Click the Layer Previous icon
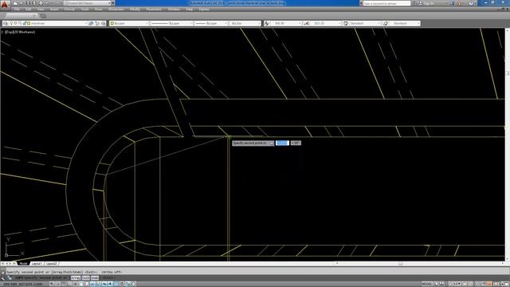 point(97,23)
